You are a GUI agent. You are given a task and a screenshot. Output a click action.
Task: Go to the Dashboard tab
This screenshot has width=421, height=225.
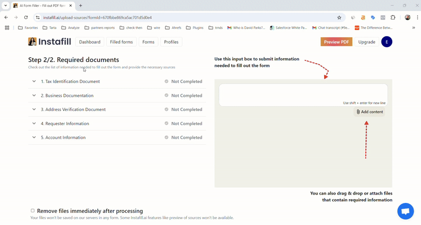coord(89,42)
